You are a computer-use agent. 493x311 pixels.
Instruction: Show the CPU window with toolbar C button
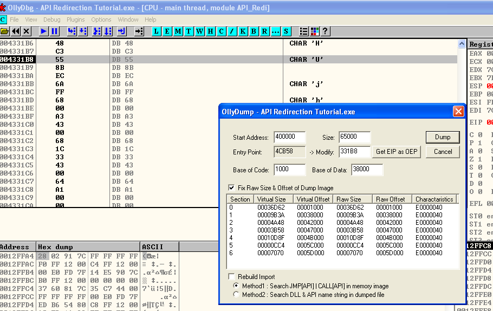[222, 31]
